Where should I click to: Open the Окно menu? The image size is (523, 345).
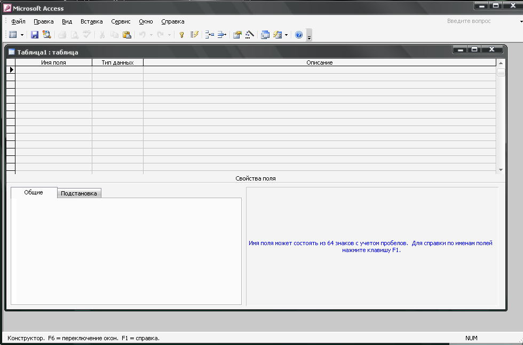(146, 21)
